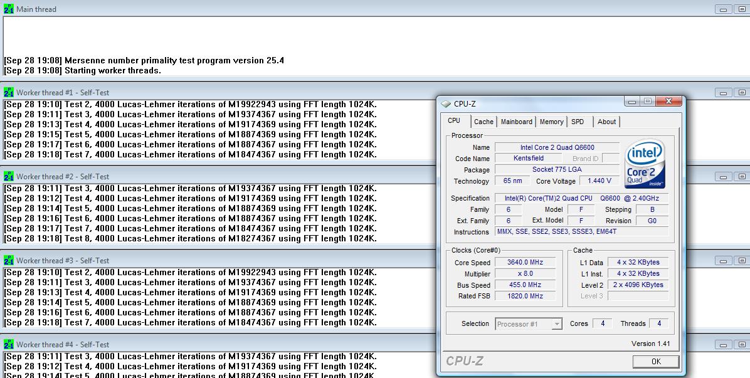
Task: Click the Cores count field
Action: click(x=603, y=323)
